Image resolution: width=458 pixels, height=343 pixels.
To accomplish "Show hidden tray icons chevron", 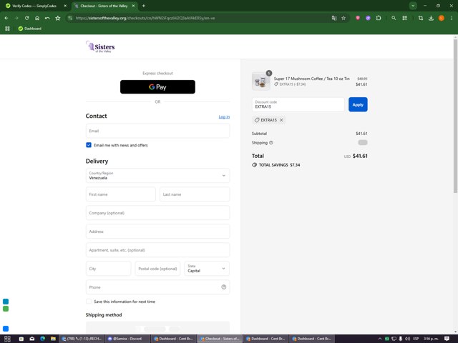I will click(x=380, y=339).
